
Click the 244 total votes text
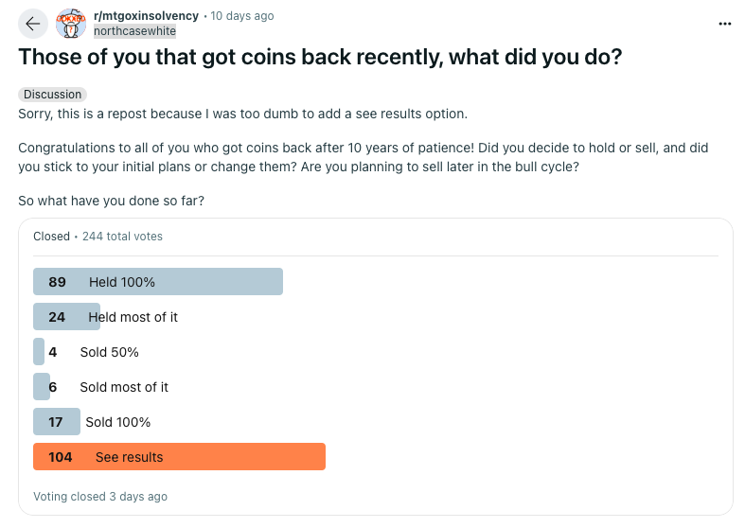tap(122, 236)
